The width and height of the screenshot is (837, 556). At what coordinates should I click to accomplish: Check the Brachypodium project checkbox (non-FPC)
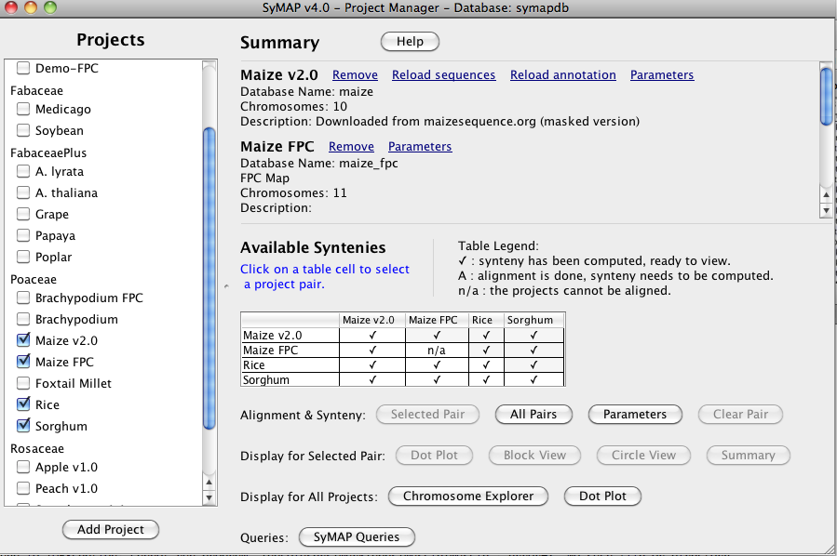click(x=23, y=319)
